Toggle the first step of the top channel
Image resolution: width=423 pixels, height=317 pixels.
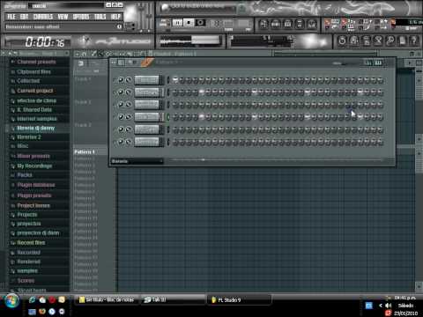(x=175, y=80)
